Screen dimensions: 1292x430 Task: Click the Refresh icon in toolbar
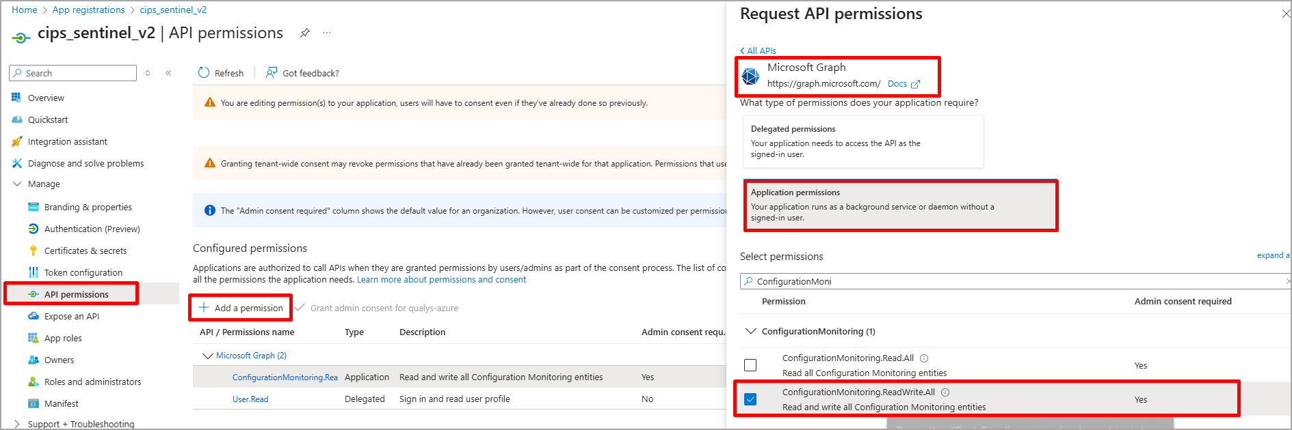click(204, 73)
